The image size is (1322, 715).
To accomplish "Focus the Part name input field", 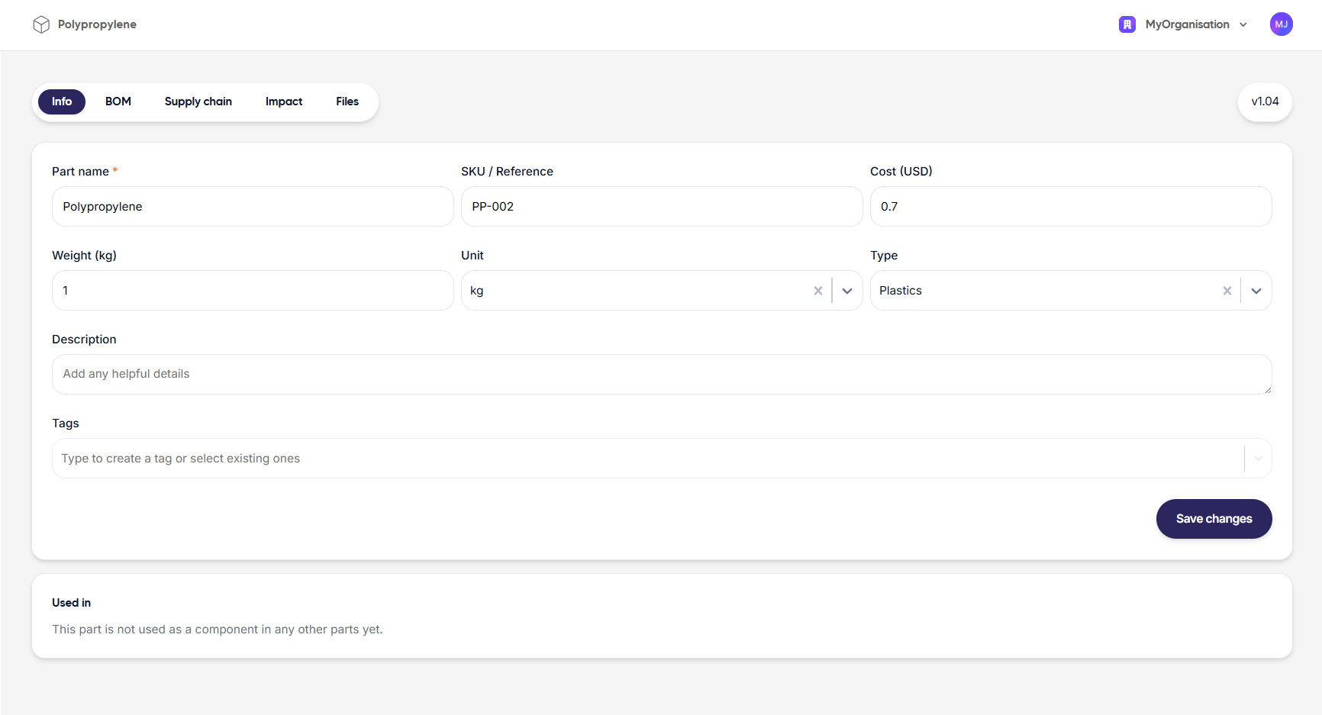I will (x=253, y=207).
